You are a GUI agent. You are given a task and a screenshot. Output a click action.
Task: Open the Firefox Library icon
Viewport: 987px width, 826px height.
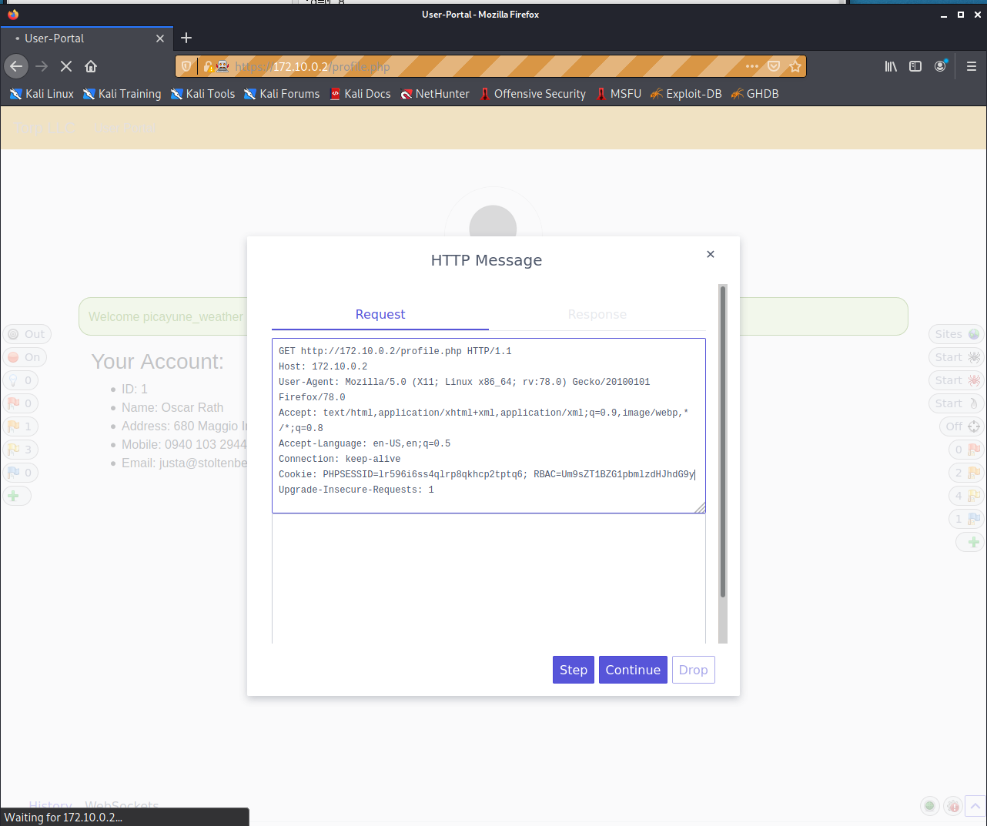coord(890,66)
